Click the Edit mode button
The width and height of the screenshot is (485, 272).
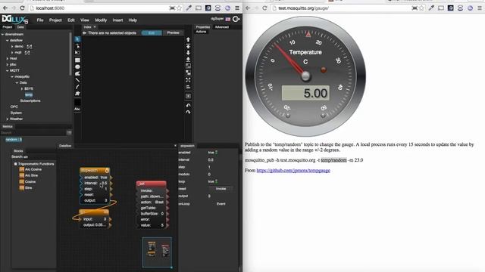click(152, 32)
